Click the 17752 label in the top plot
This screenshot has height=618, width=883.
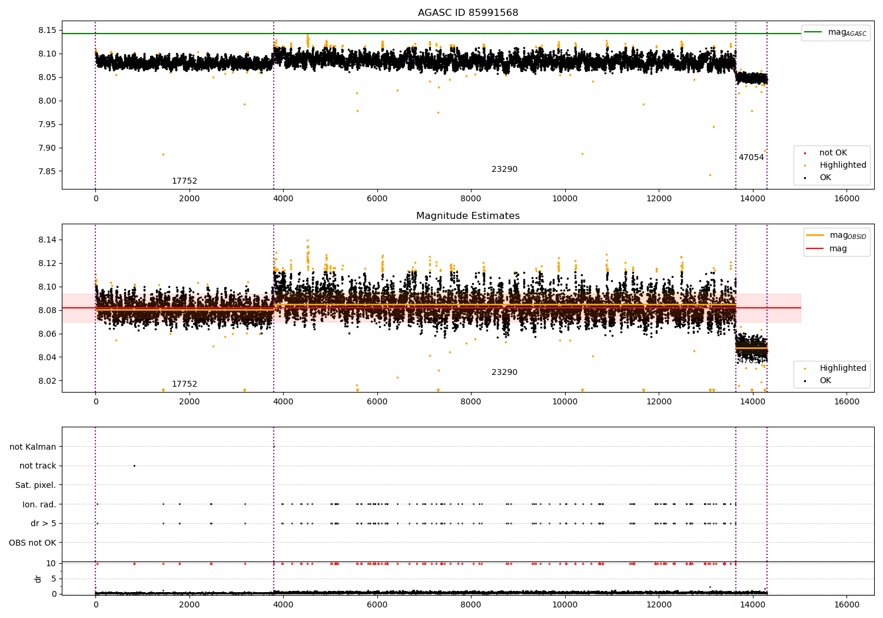tap(184, 181)
